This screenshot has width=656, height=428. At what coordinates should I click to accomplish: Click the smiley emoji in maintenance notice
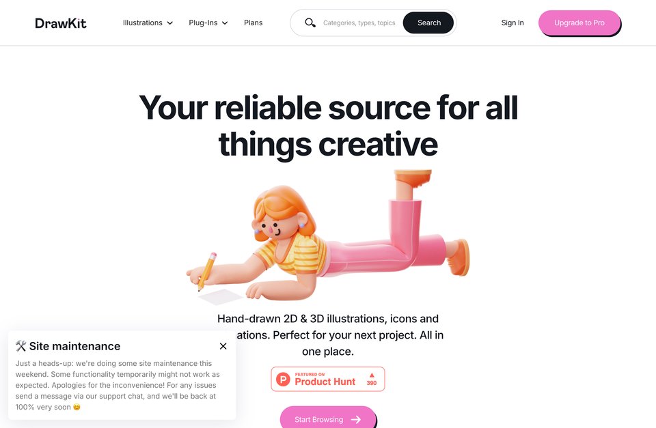[77, 407]
